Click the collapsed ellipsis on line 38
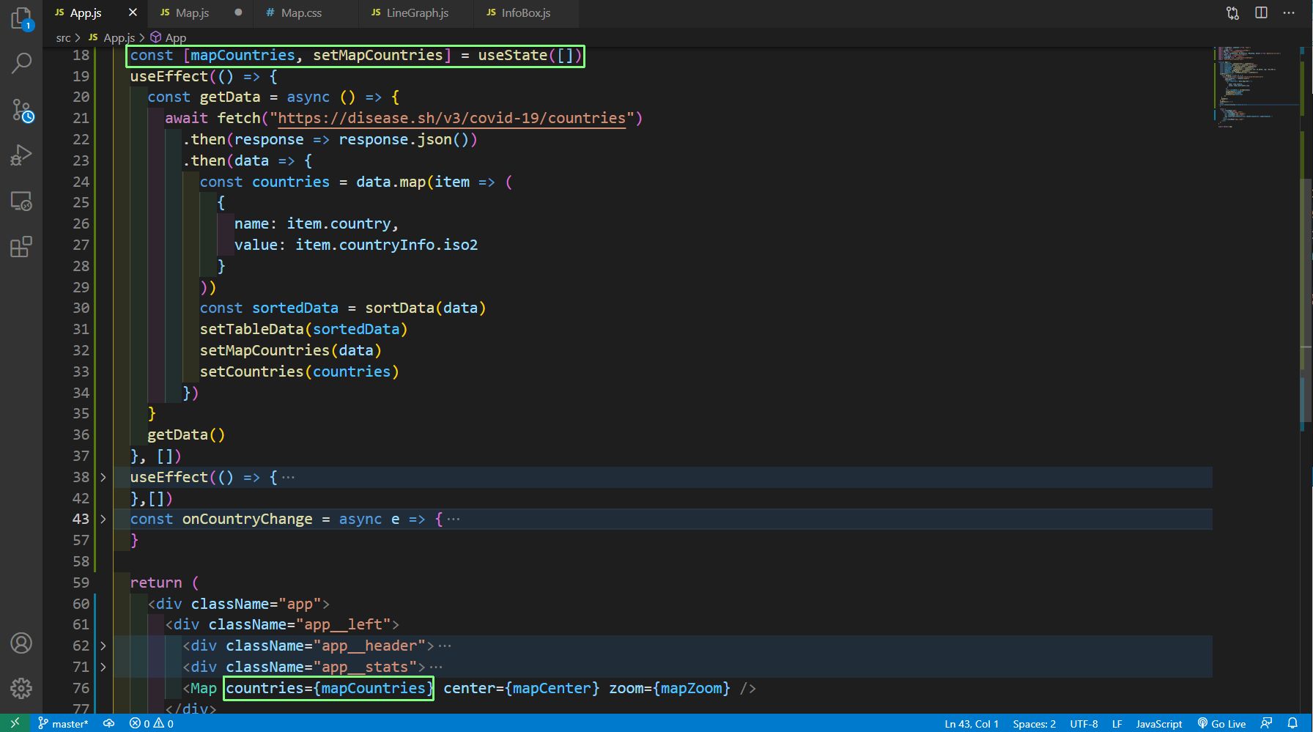 288,478
